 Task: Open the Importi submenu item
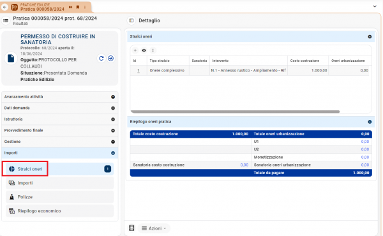(59, 183)
